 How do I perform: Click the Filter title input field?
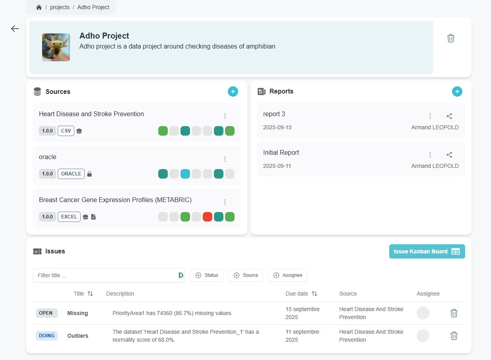[105, 275]
